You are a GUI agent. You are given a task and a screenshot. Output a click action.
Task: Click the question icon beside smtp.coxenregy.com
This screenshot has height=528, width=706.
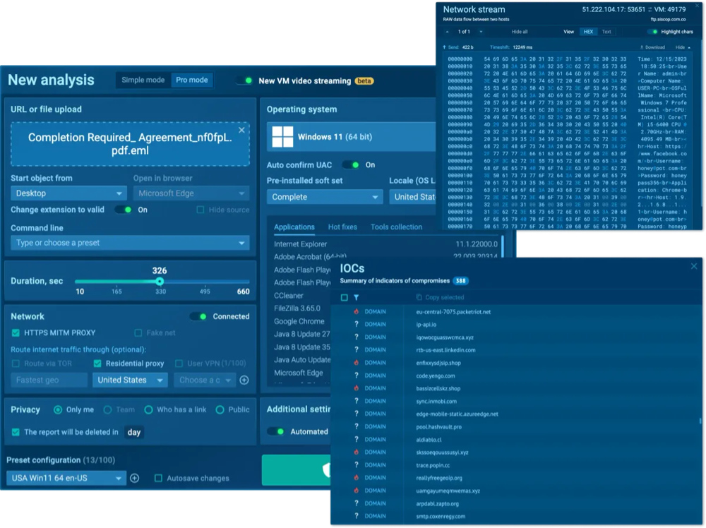click(x=356, y=516)
